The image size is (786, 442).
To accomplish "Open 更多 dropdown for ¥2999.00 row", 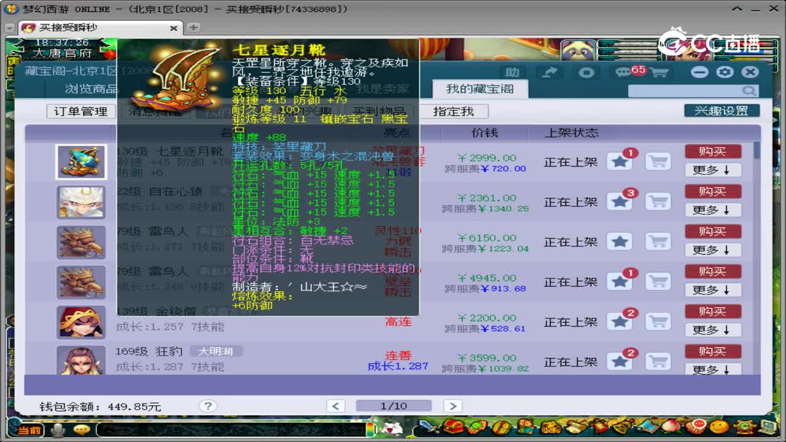I will 713,170.
